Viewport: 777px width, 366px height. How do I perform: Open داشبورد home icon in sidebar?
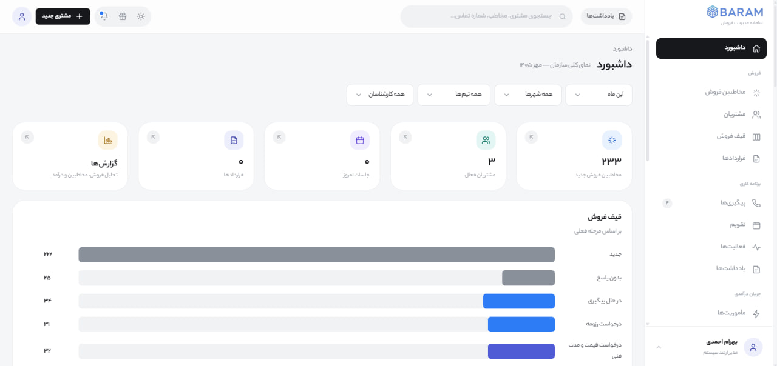click(756, 48)
